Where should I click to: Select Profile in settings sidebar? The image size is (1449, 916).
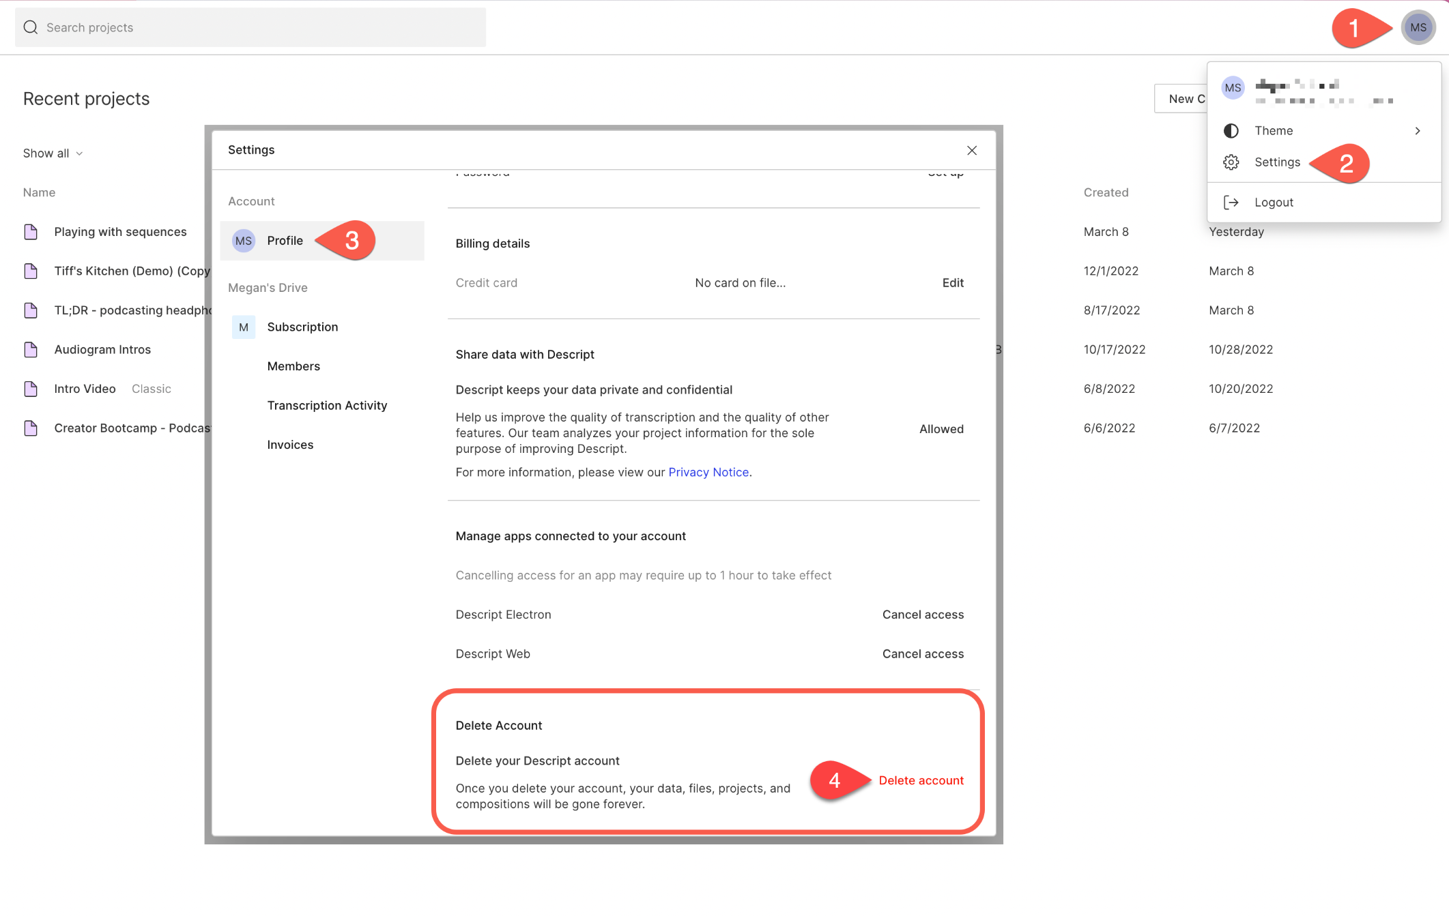[x=322, y=241]
